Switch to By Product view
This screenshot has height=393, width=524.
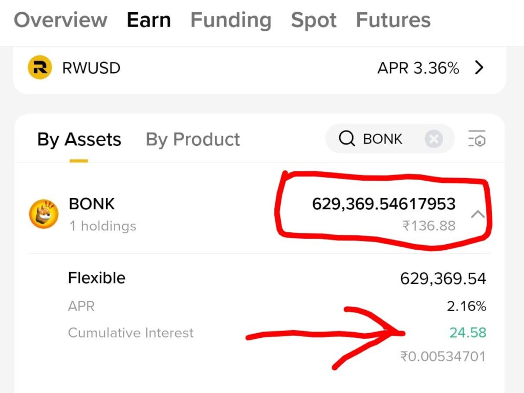(x=193, y=139)
